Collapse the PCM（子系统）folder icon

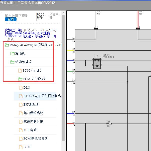pyautogui.click(x=20, y=79)
